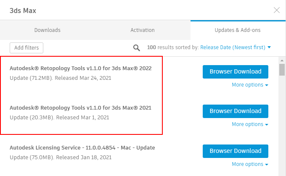
Task: Open the Activation tab
Action: click(x=143, y=30)
